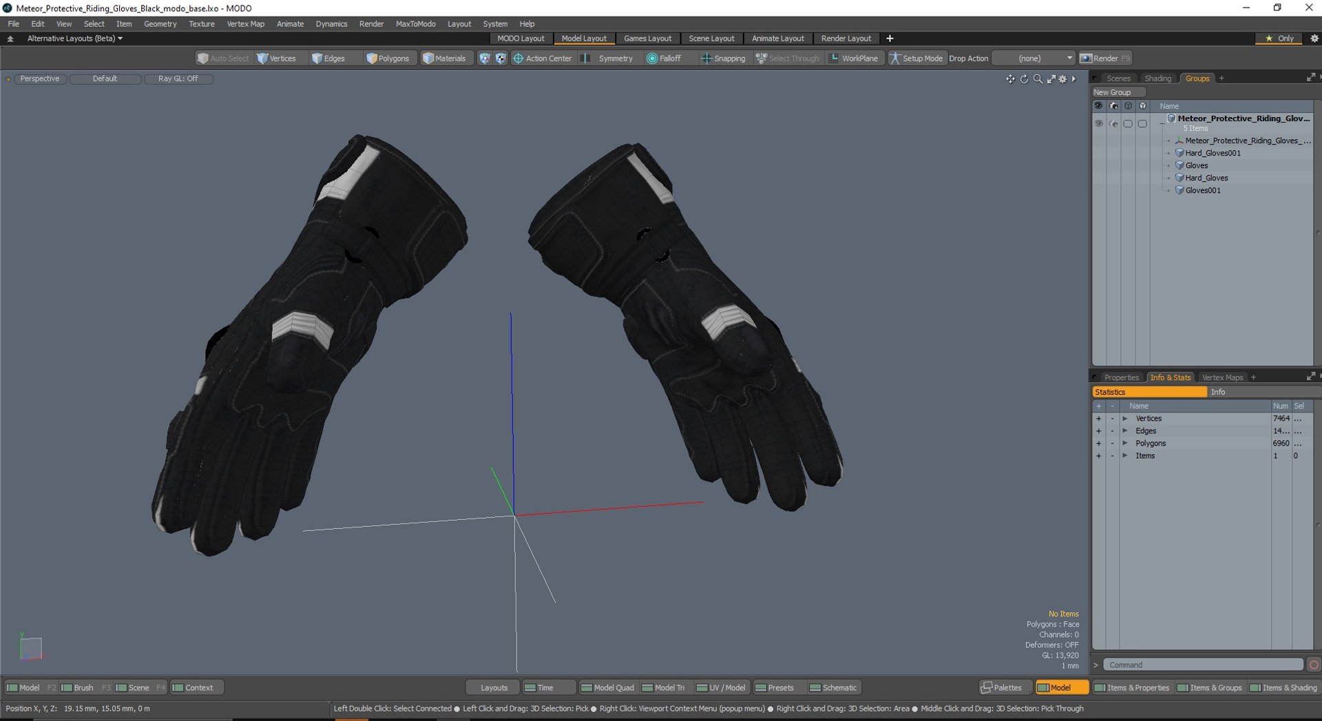Open the Geometry menu
This screenshot has width=1322, height=721.
pyautogui.click(x=160, y=24)
